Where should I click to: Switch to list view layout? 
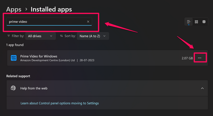pyautogui.click(x=189, y=22)
